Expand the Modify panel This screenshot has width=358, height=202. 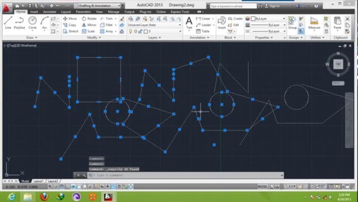(94, 38)
